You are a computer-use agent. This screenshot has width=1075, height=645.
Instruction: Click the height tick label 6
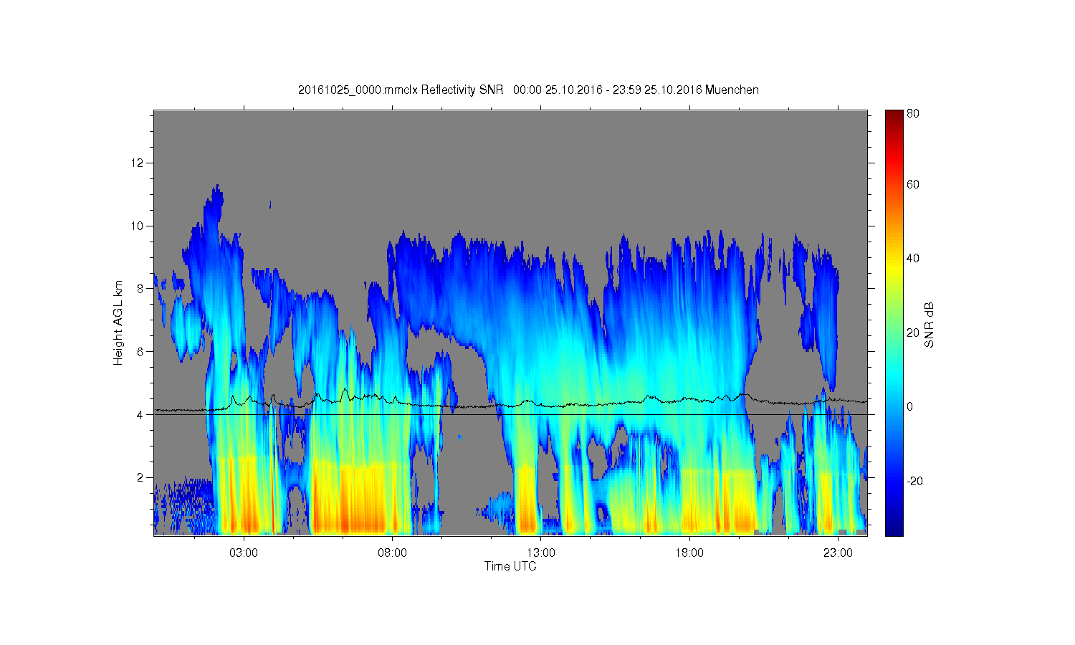point(142,351)
